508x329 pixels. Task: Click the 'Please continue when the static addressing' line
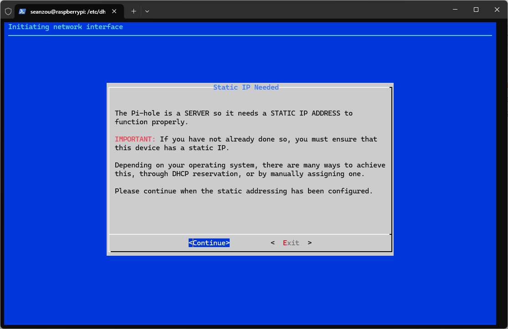pos(244,191)
